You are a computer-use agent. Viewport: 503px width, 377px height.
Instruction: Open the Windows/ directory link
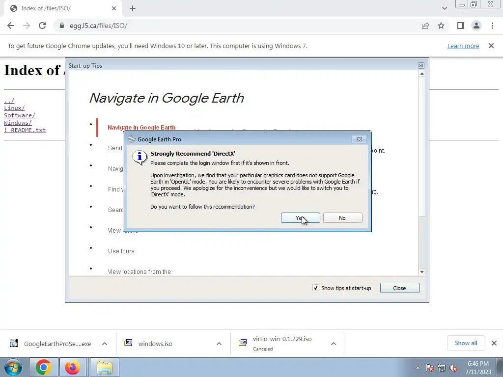click(18, 123)
